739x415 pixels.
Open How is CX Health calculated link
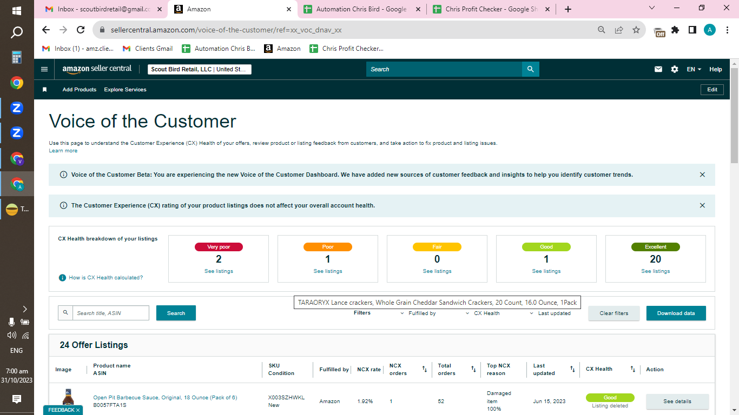[x=105, y=278]
